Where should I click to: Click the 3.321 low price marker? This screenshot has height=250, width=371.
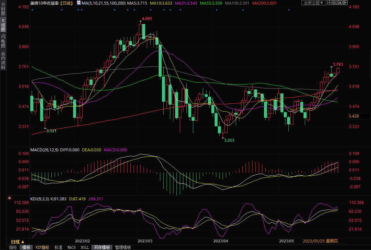coord(51,131)
